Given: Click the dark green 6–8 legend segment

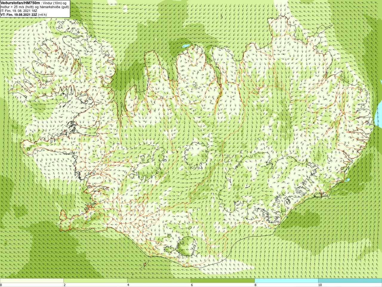Looking at the screenshot, I should tap(223, 281).
